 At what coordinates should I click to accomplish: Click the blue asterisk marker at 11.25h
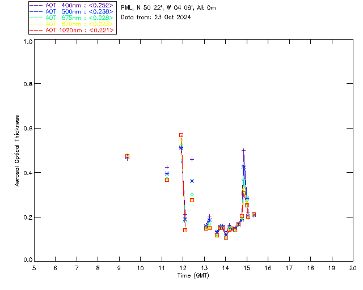(x=167, y=174)
